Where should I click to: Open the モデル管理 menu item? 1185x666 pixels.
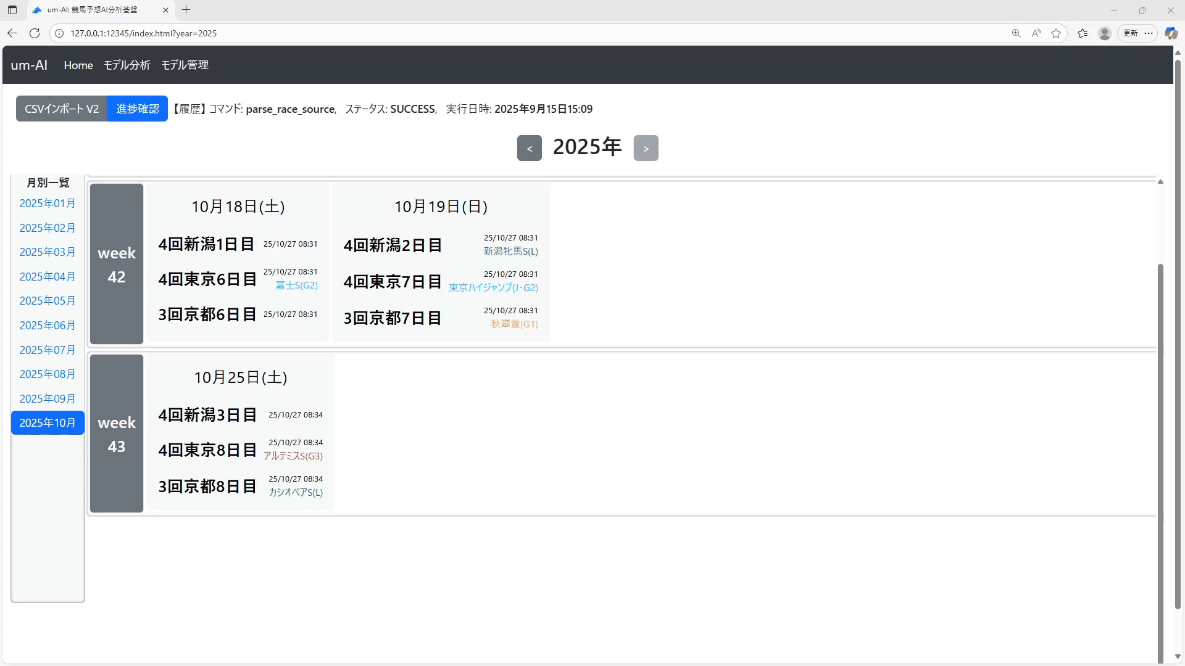click(185, 65)
